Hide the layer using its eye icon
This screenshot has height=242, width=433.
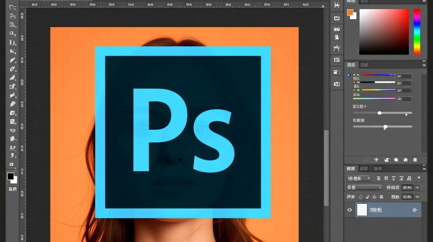point(350,210)
